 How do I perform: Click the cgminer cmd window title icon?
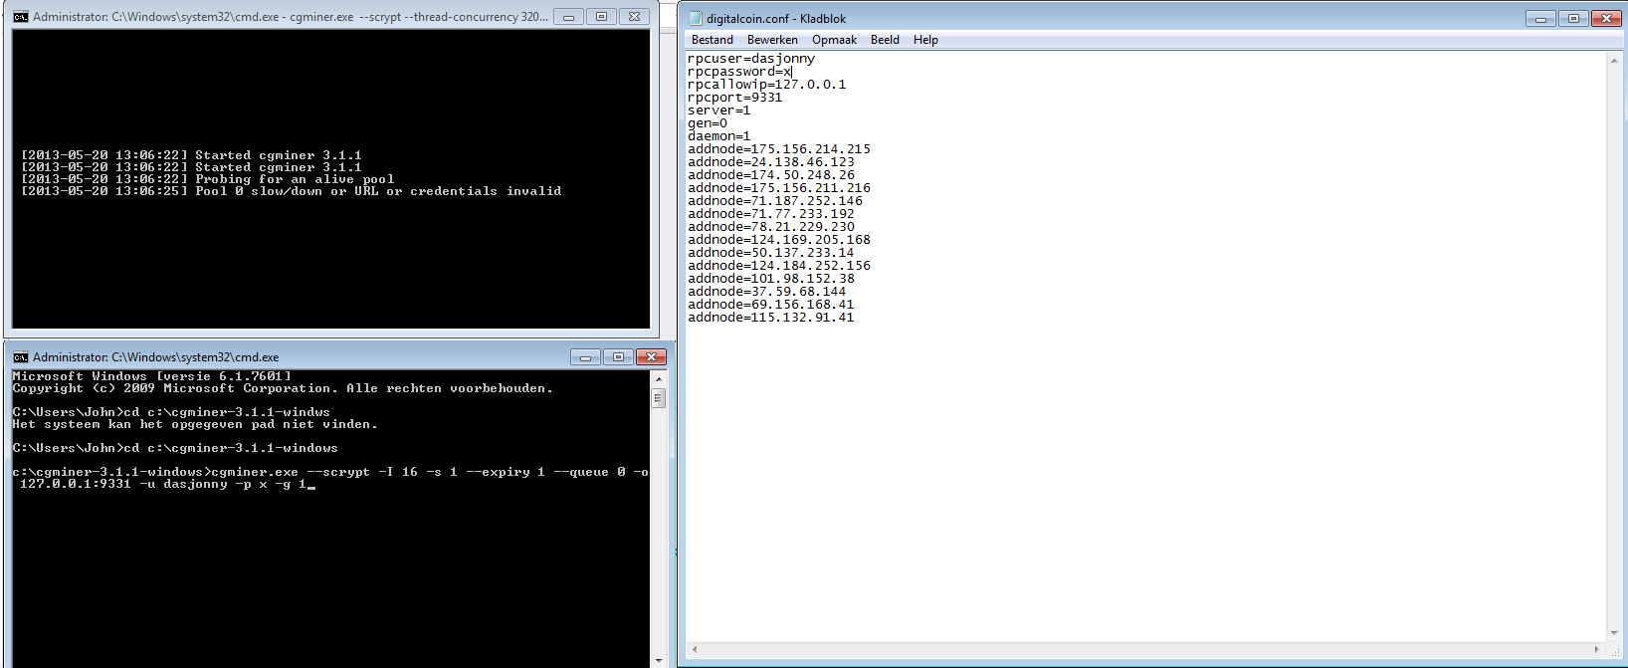click(20, 17)
